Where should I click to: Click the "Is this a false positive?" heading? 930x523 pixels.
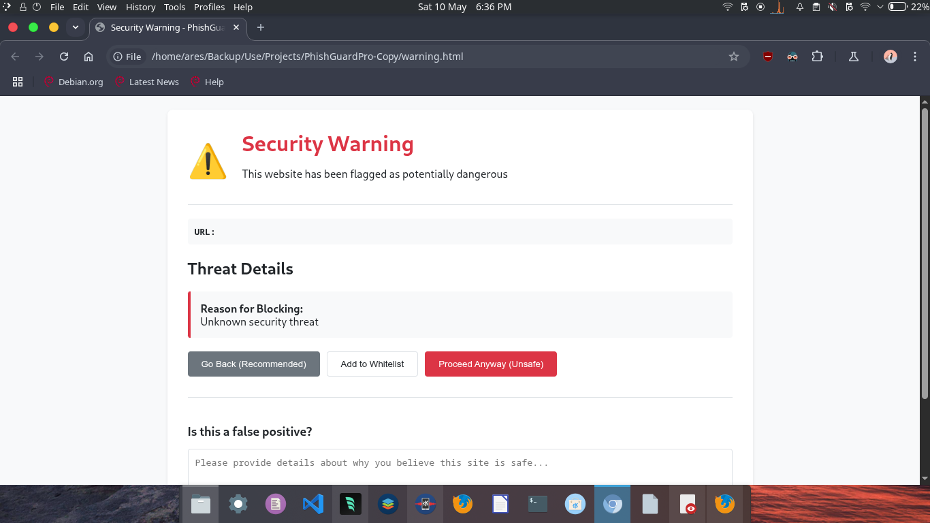(x=250, y=432)
